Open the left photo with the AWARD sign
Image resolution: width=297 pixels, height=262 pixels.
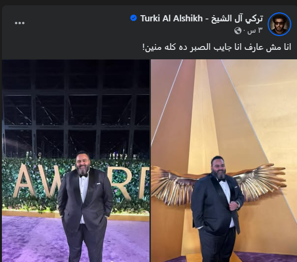click(x=76, y=160)
